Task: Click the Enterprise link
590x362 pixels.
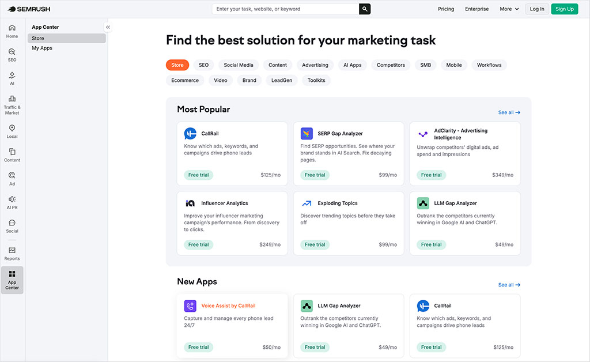Action: [x=476, y=9]
